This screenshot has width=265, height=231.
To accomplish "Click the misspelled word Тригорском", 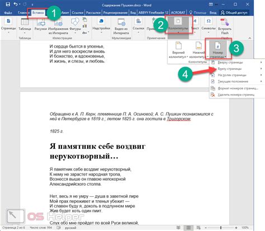I will (x=178, y=119).
